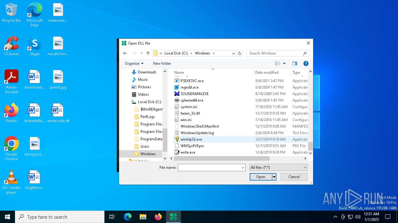Open the Organize dropdown menu
This screenshot has width=398, height=223.
point(134,63)
